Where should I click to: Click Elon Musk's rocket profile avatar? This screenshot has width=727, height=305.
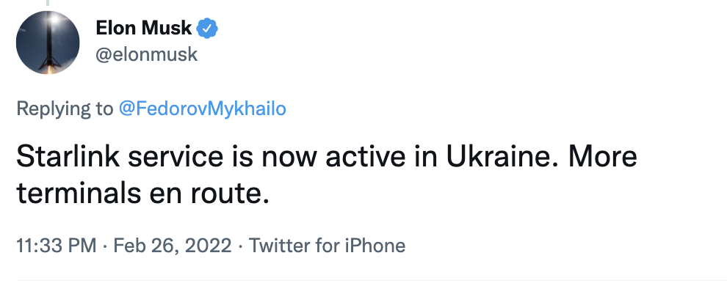48,43
